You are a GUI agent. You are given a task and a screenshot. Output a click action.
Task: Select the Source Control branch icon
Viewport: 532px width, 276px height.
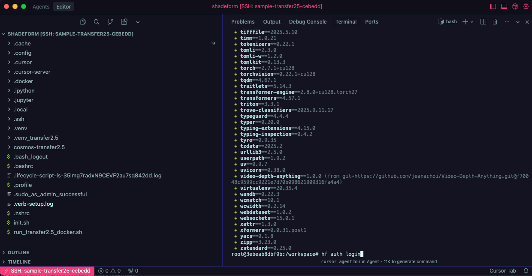point(110,21)
